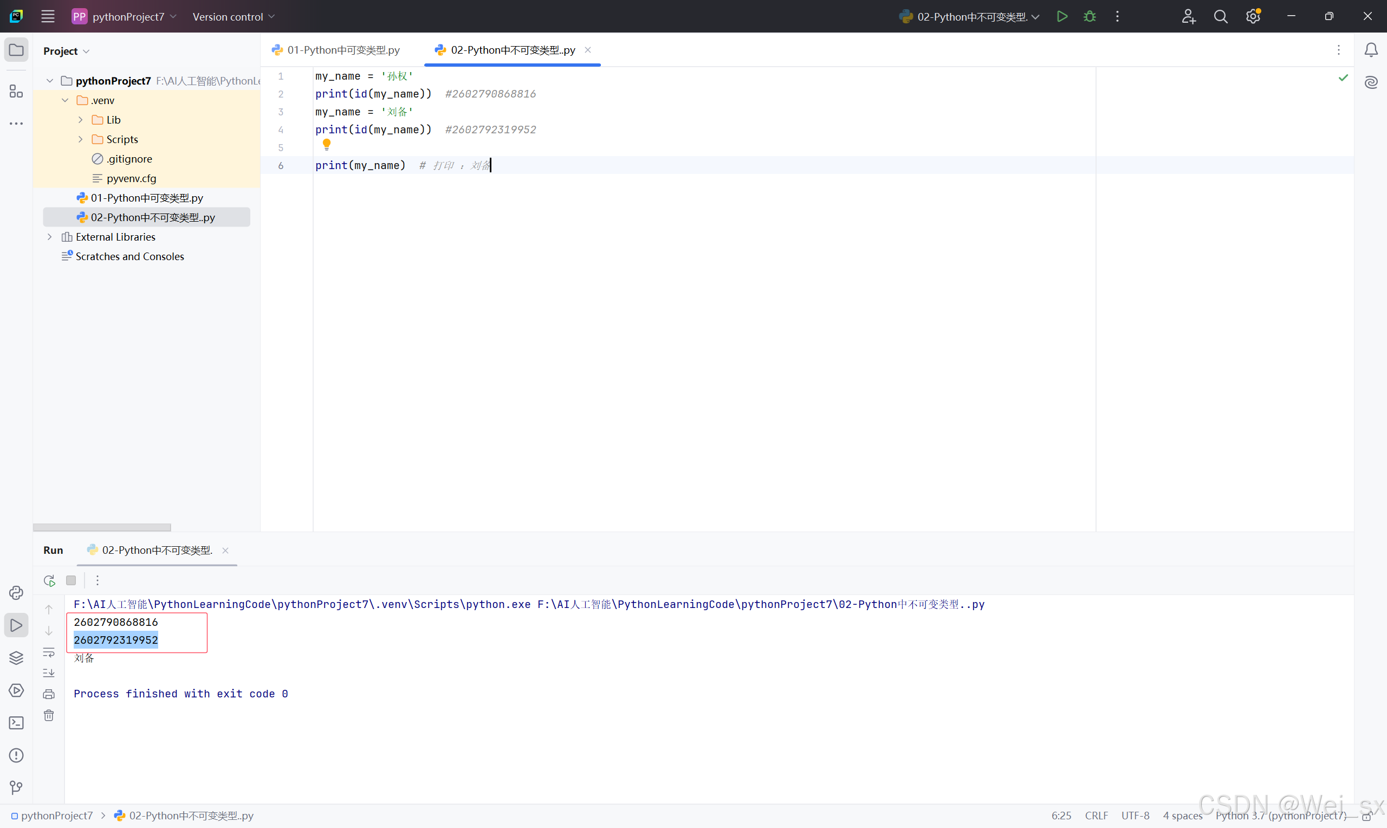
Task: Open the Problems tool window icon
Action: tap(16, 755)
